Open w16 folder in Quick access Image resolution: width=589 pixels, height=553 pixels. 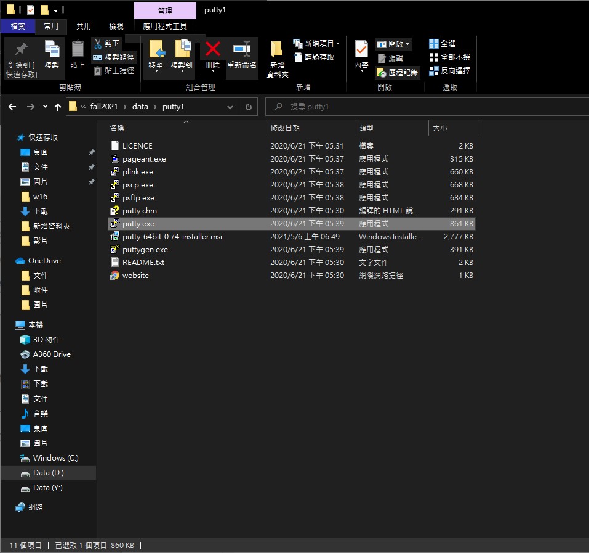coord(40,197)
